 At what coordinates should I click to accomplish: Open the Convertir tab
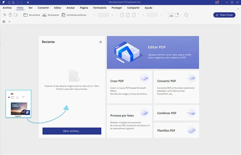coord(43,8)
